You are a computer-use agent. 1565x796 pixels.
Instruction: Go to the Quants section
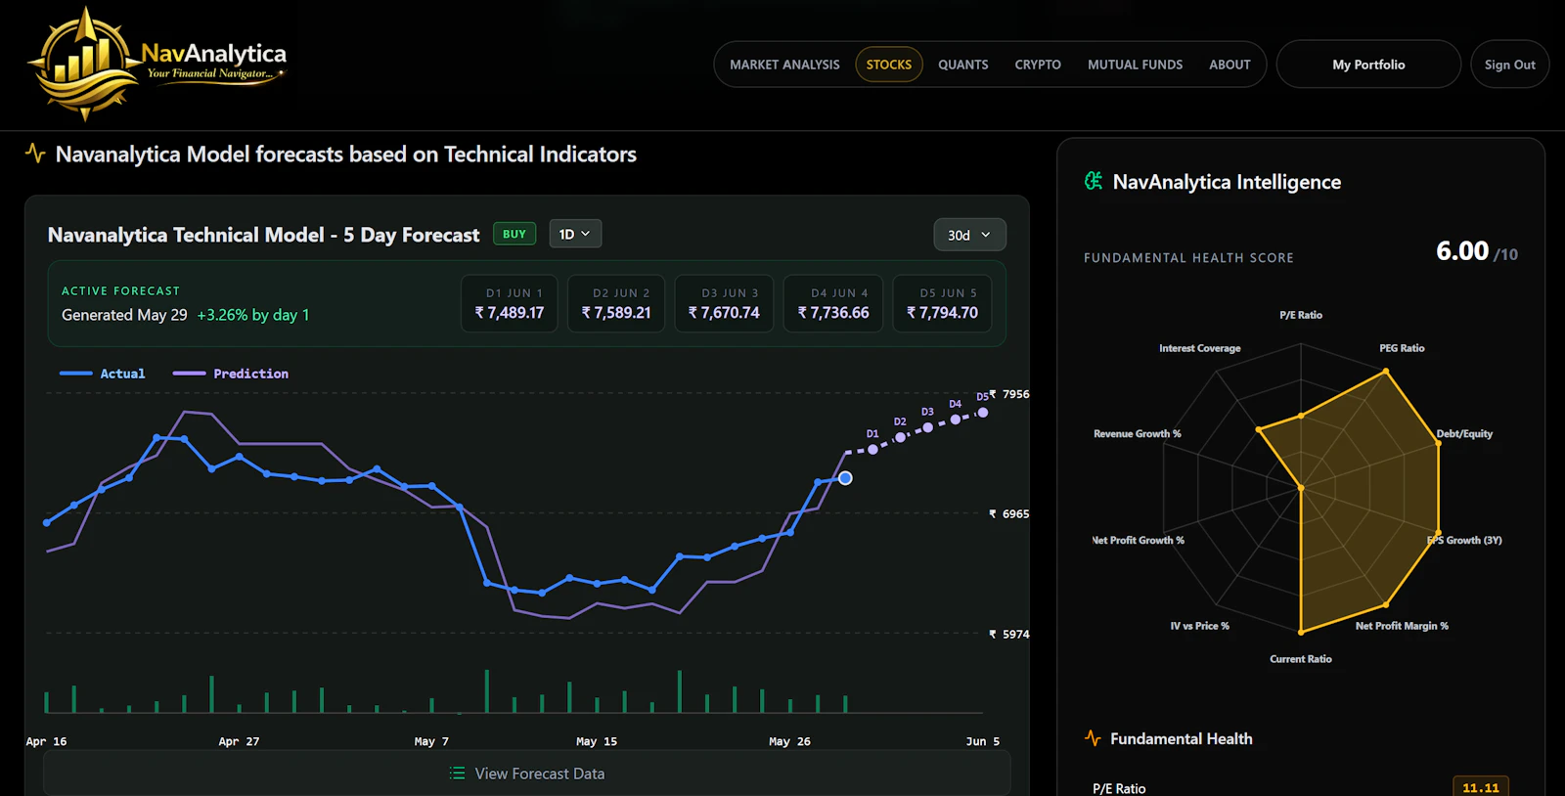point(963,65)
